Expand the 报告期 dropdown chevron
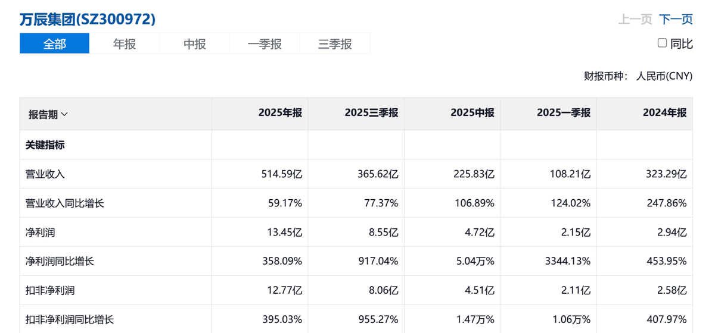Image resolution: width=715 pixels, height=333 pixels. [x=64, y=114]
